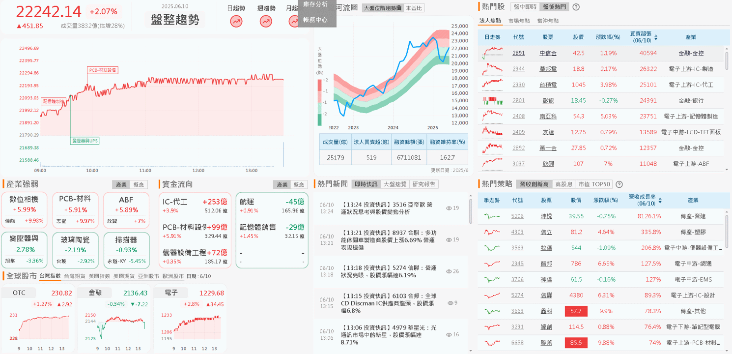Click the highlighted 57.7 price cell for 鑫科
Image resolution: width=732 pixels, height=354 pixels.
pyautogui.click(x=576, y=311)
